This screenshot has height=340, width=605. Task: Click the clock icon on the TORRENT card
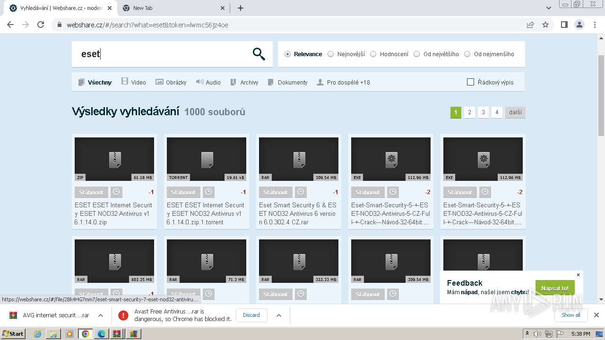pyautogui.click(x=208, y=192)
